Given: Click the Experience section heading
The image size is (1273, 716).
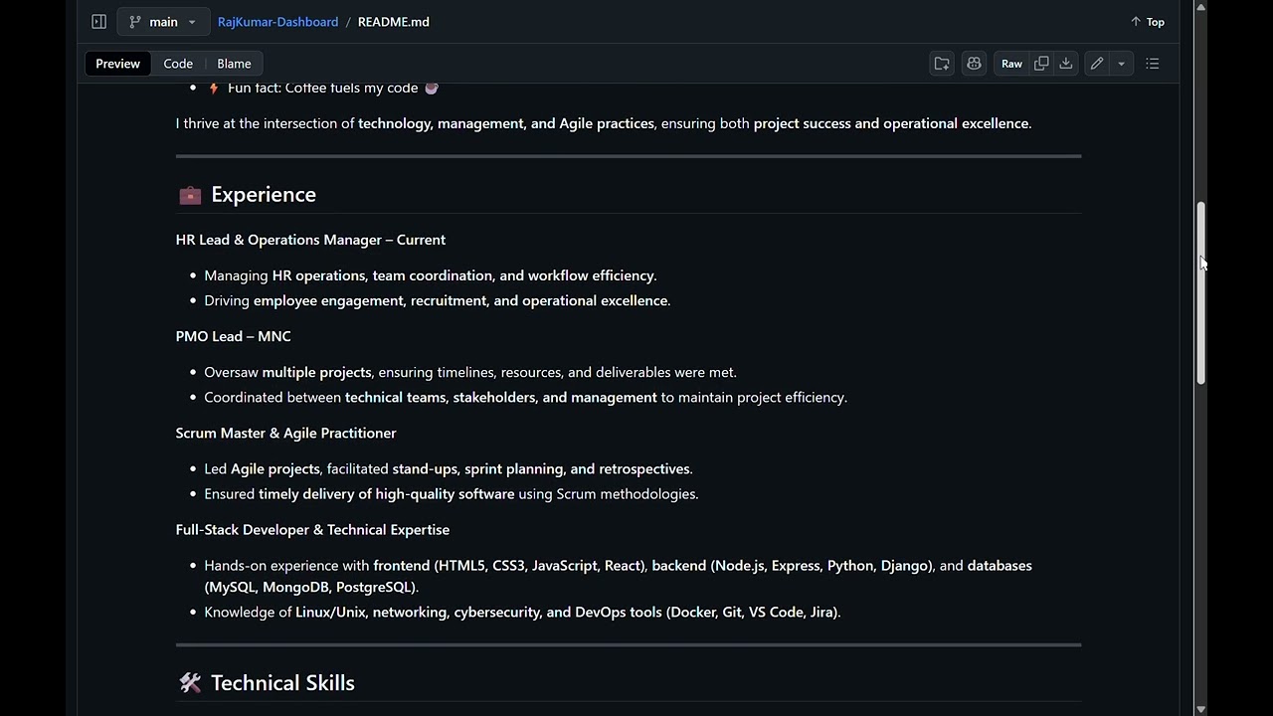Looking at the screenshot, I should [263, 195].
